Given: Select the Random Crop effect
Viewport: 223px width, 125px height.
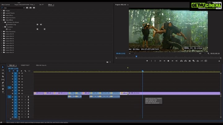Looking at the screenshot, I should (12, 25).
